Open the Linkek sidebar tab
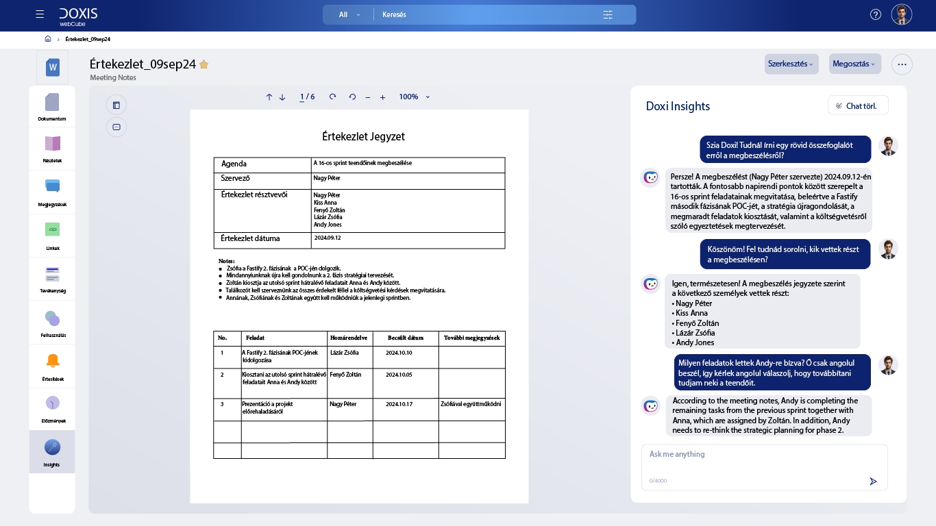The width and height of the screenshot is (936, 526). click(x=52, y=236)
